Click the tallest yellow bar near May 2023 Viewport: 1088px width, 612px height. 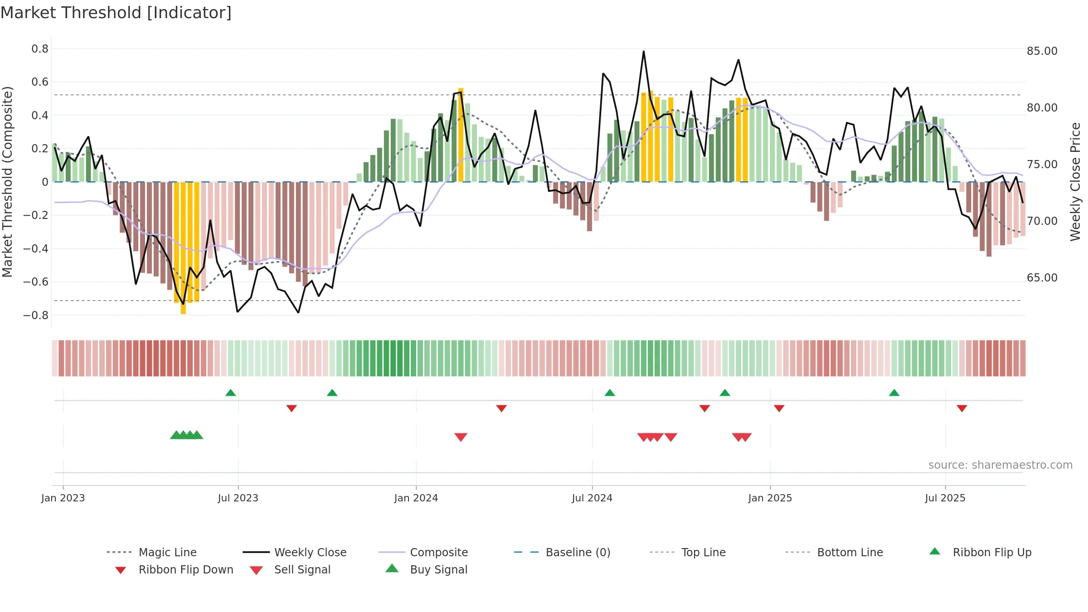(x=183, y=248)
